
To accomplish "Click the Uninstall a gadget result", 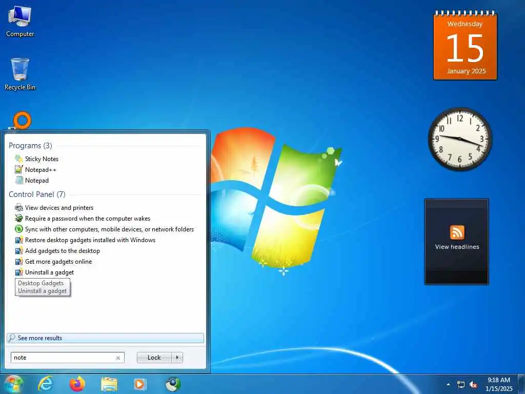I will tap(49, 272).
